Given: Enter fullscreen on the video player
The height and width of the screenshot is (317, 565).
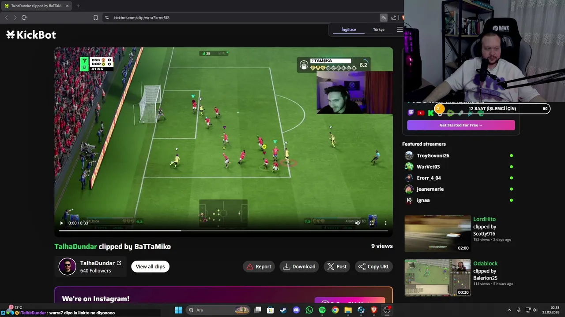Looking at the screenshot, I should (x=372, y=223).
